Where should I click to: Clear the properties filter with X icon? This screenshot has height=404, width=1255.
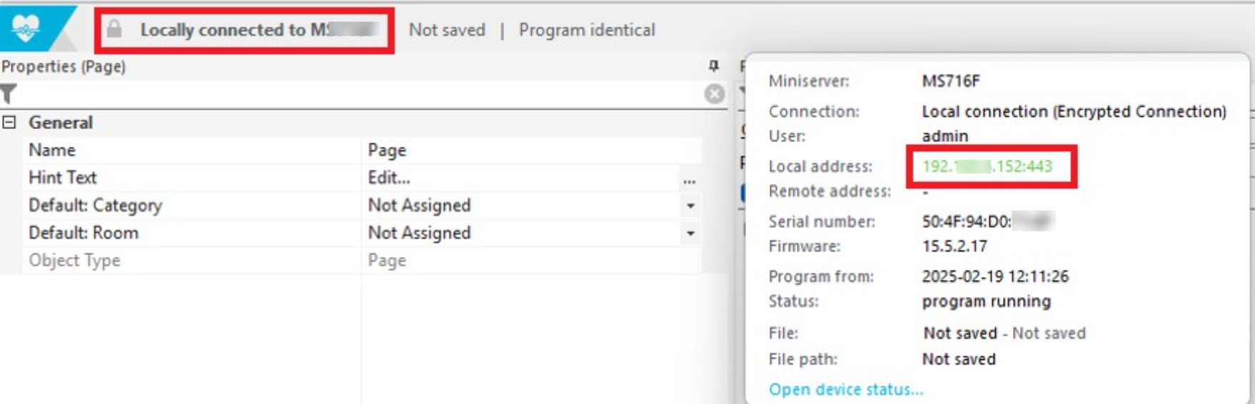[x=714, y=94]
